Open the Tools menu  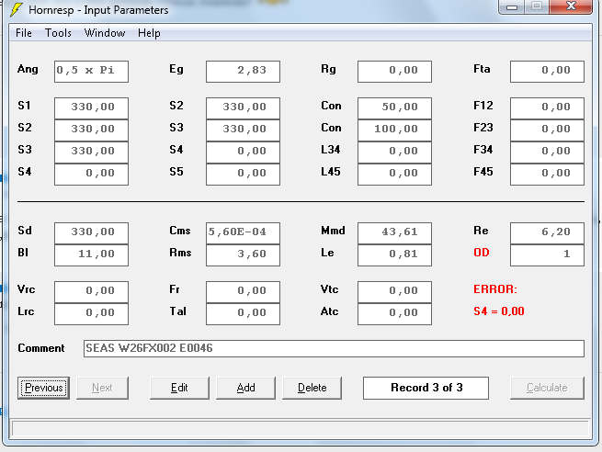pos(58,33)
